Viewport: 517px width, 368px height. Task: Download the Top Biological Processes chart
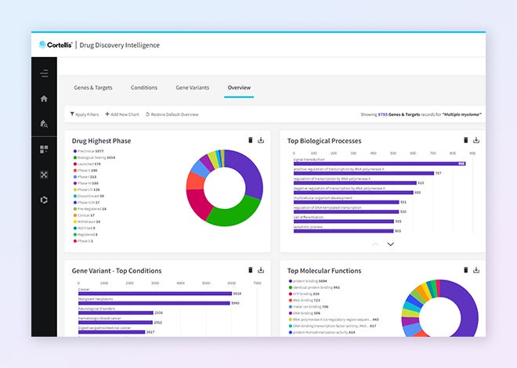[x=476, y=140]
